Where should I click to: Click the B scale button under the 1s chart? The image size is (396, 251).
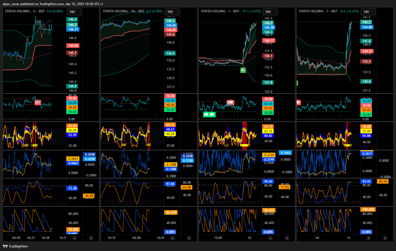(91, 238)
